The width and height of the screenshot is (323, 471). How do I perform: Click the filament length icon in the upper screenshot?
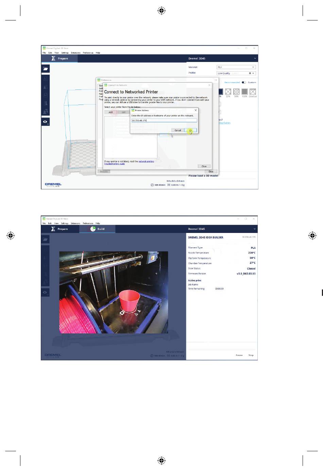tap(169, 185)
